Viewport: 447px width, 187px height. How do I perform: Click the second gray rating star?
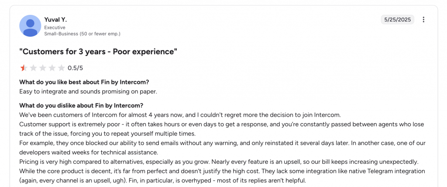tap(33, 68)
